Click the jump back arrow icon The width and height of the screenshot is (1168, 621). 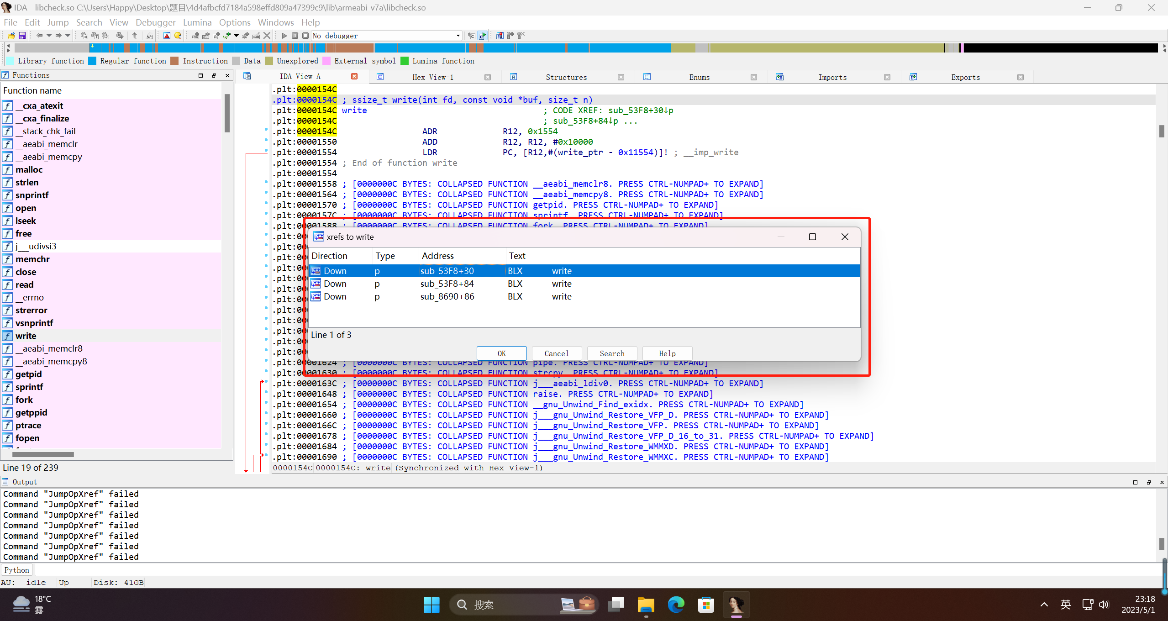[x=39, y=36]
